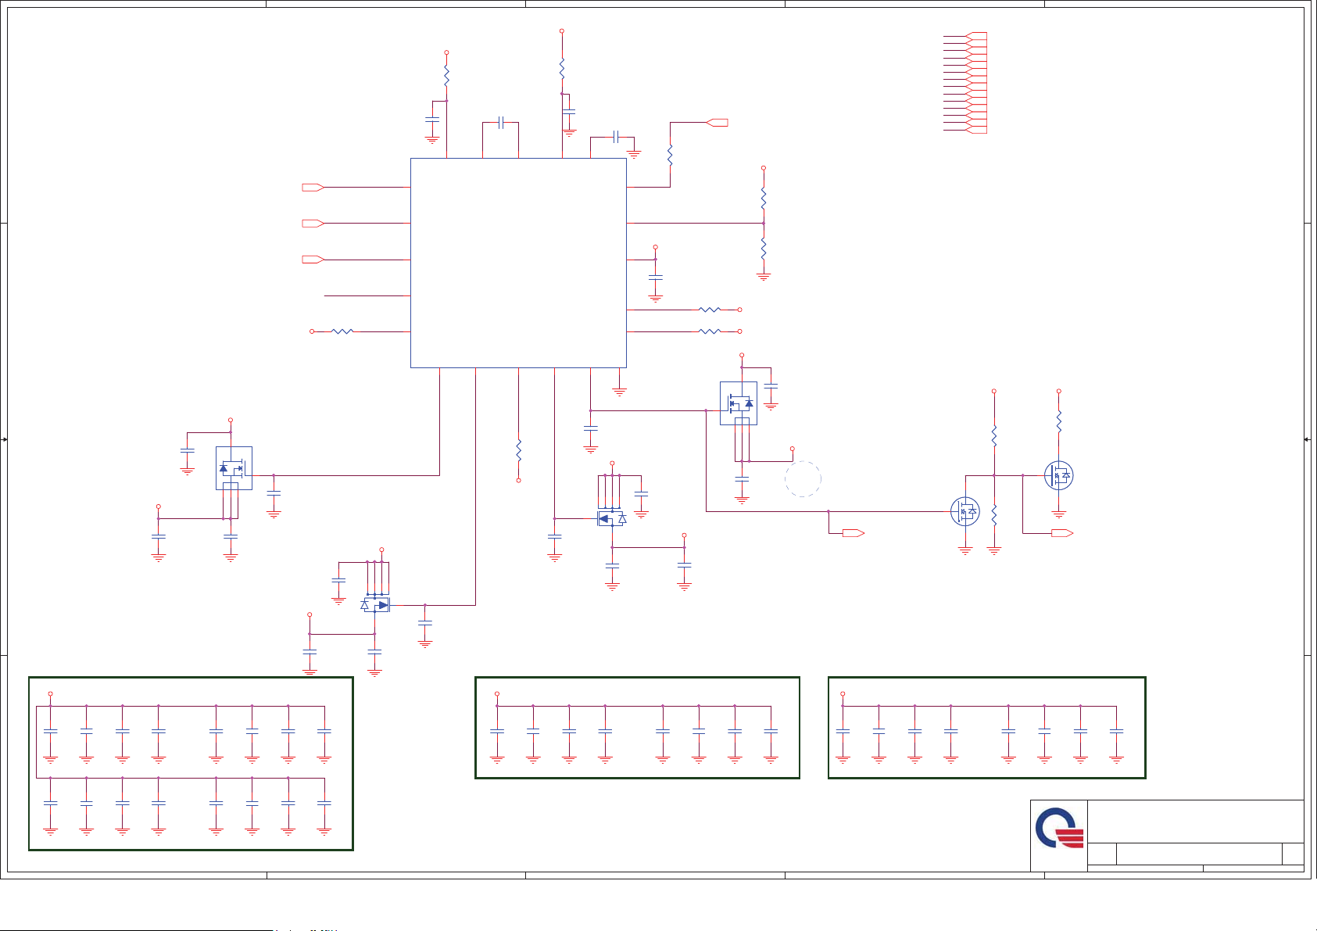This screenshot has height=931, width=1317.
Task: Select the ground symbol at the IC's bottom-right corner
Action: coord(620,392)
